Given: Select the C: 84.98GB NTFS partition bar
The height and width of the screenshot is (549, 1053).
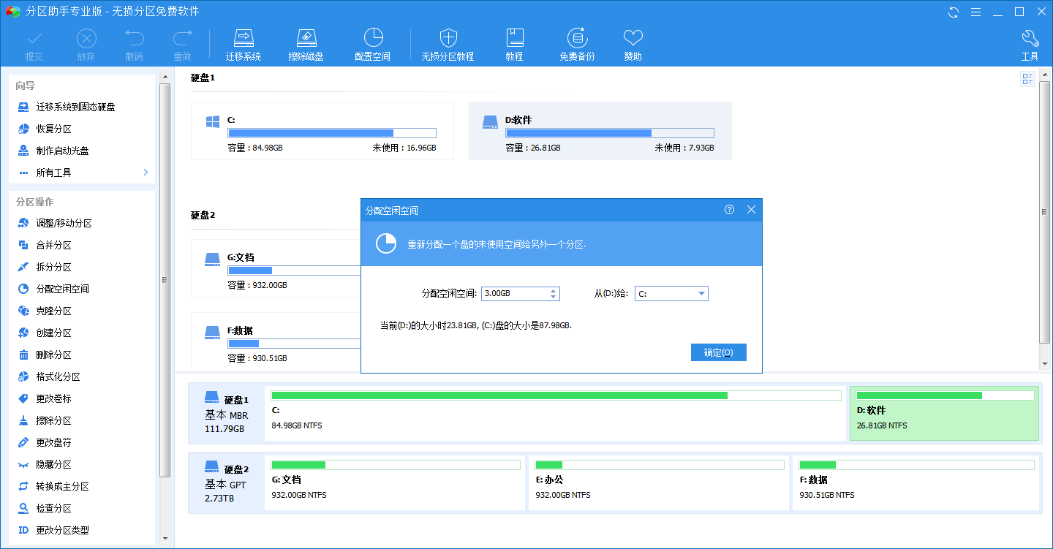Looking at the screenshot, I should [x=555, y=413].
